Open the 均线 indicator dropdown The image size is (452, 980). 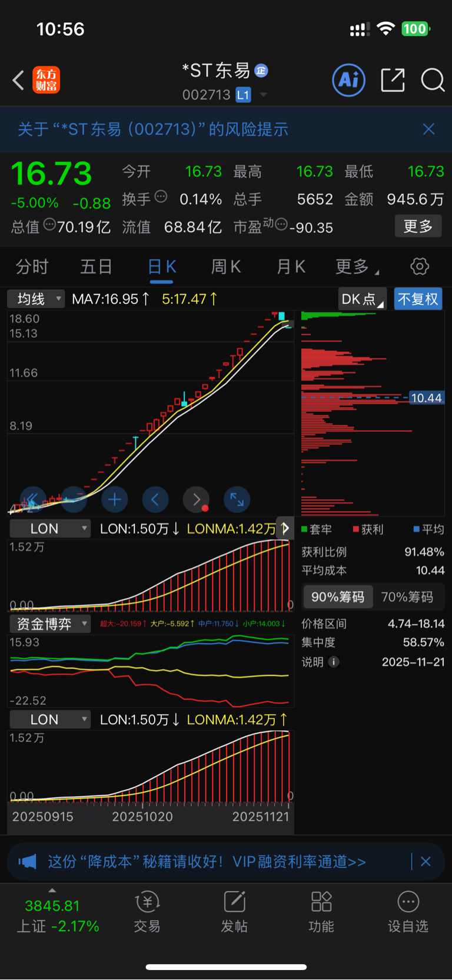coord(36,299)
